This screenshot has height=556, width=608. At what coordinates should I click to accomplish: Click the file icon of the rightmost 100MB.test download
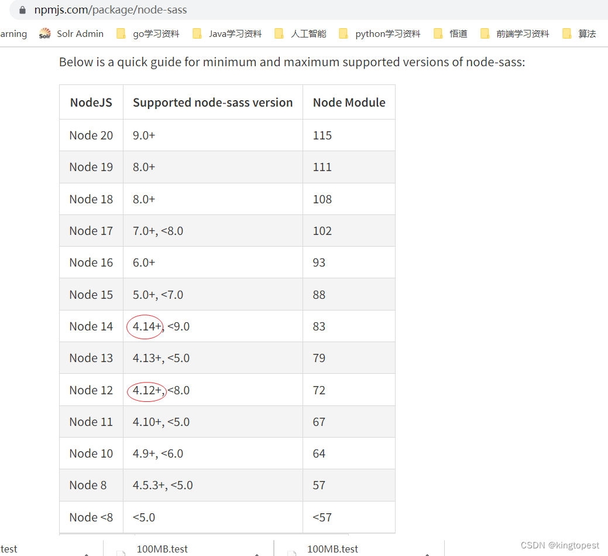[x=293, y=552]
